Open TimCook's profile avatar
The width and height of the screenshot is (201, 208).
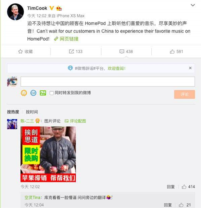(15, 12)
